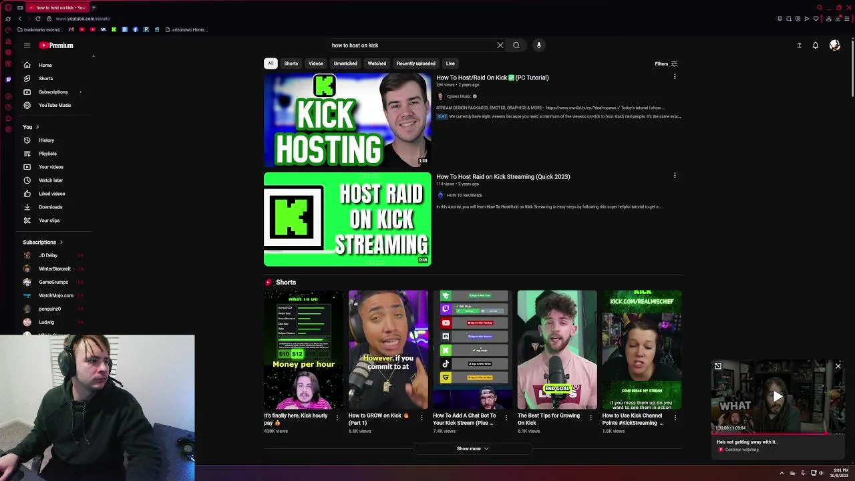Screen dimensions: 855x481
Task: Open options for Kick hourly pay short
Action: (337, 418)
